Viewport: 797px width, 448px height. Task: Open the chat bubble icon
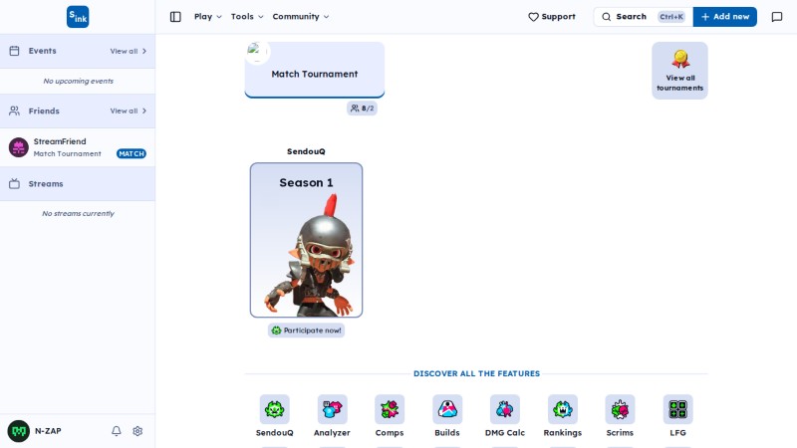(777, 17)
